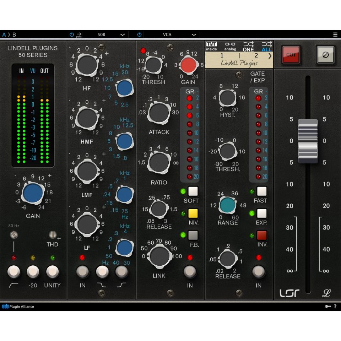Click the EQ high-pass shelf button
Screen dimensions: 341x341
coord(121,271)
